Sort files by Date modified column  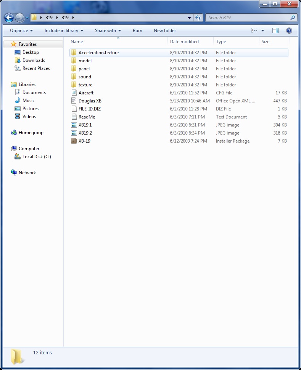pyautogui.click(x=184, y=42)
